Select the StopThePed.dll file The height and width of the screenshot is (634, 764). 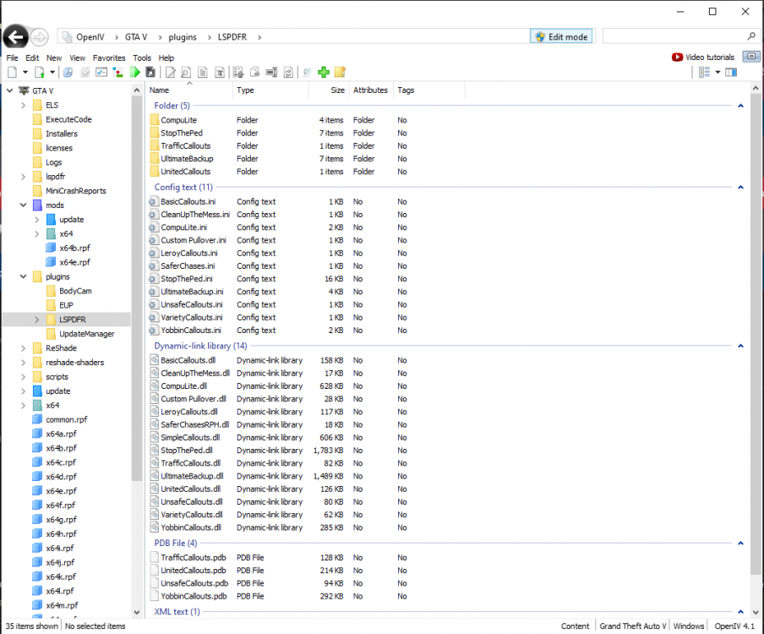point(186,451)
